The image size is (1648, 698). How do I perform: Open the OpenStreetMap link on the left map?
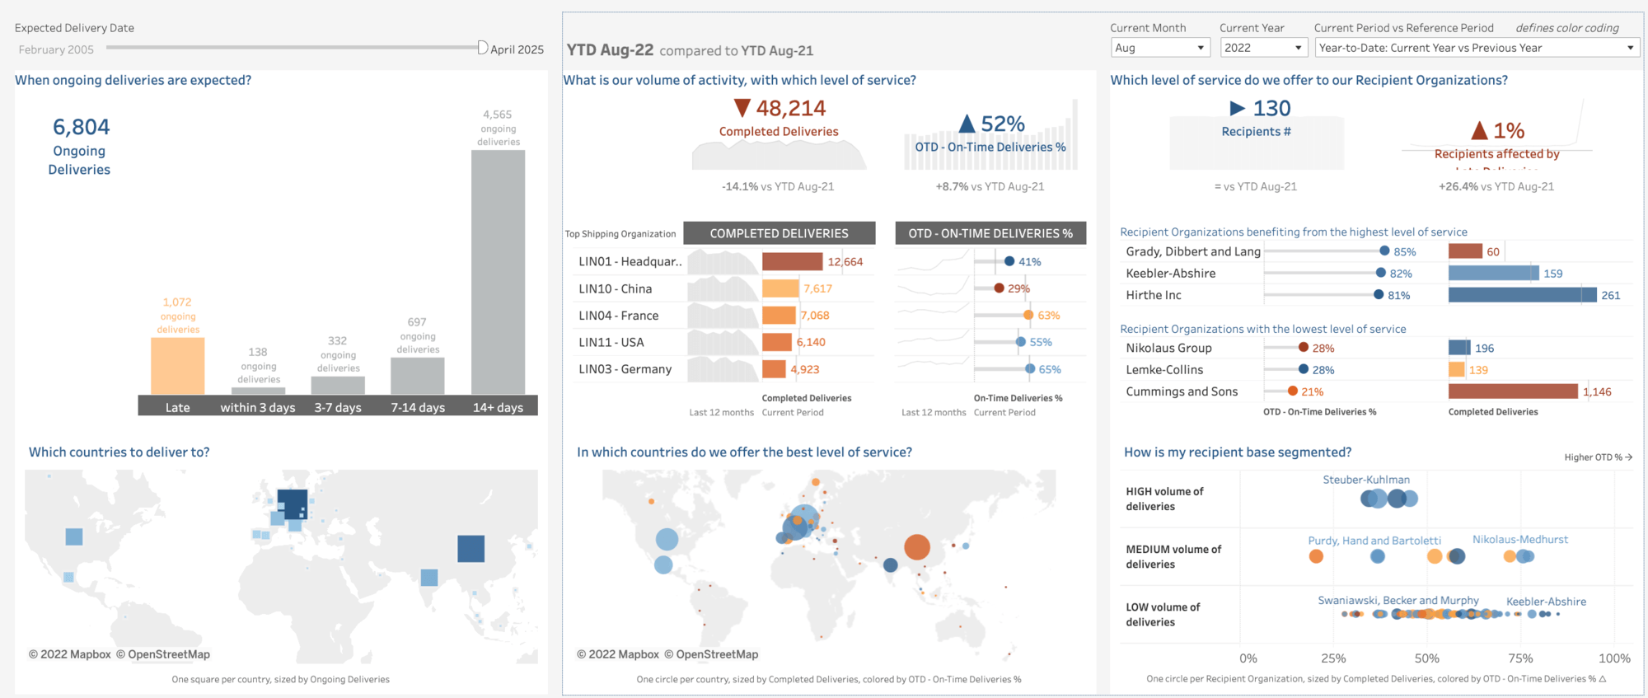(x=168, y=654)
